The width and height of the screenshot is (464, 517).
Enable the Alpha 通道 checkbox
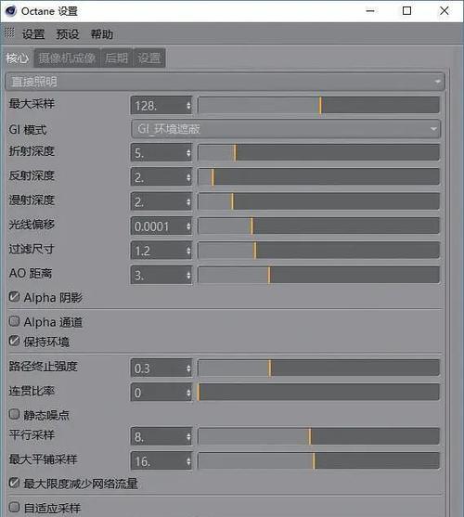coord(14,321)
